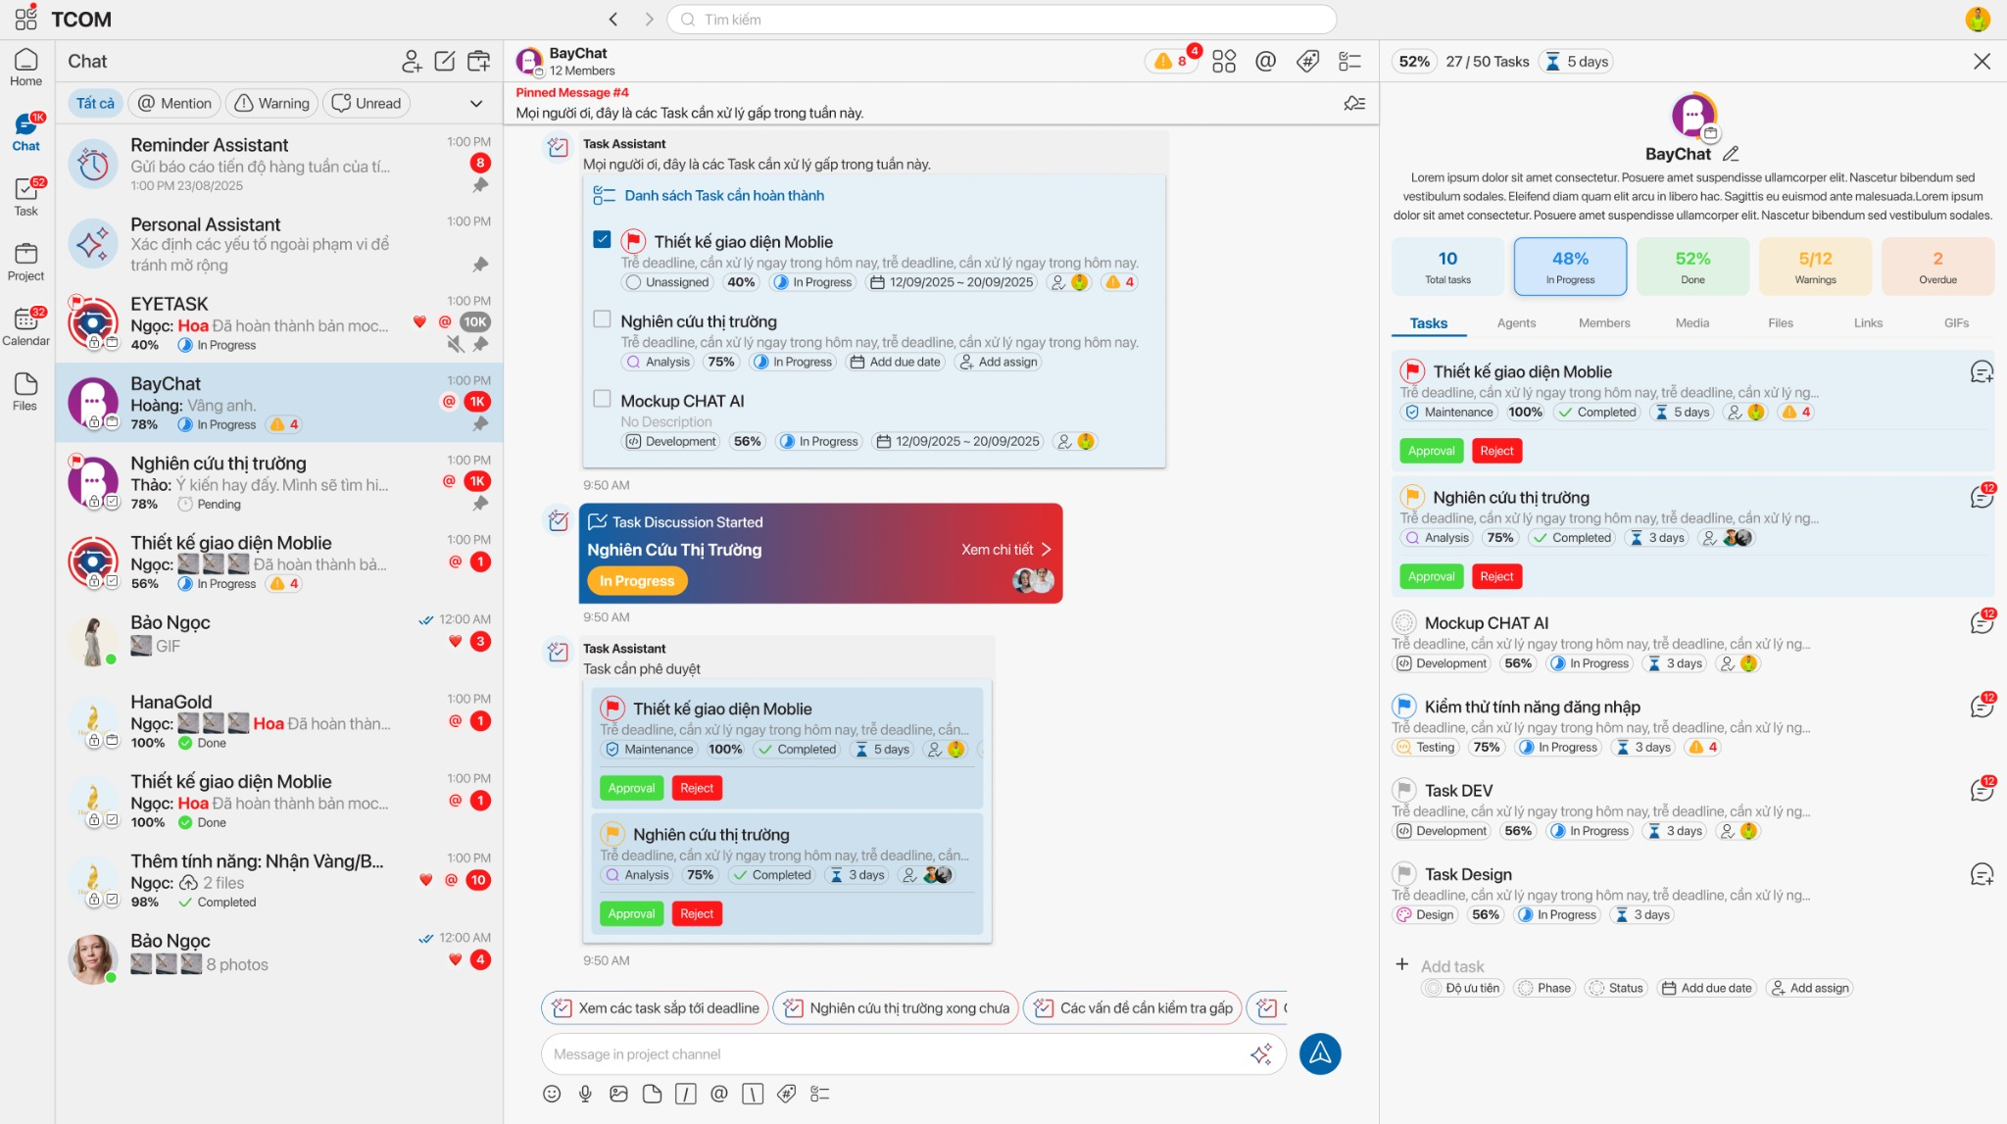Switch to the Links tab

point(1868,323)
